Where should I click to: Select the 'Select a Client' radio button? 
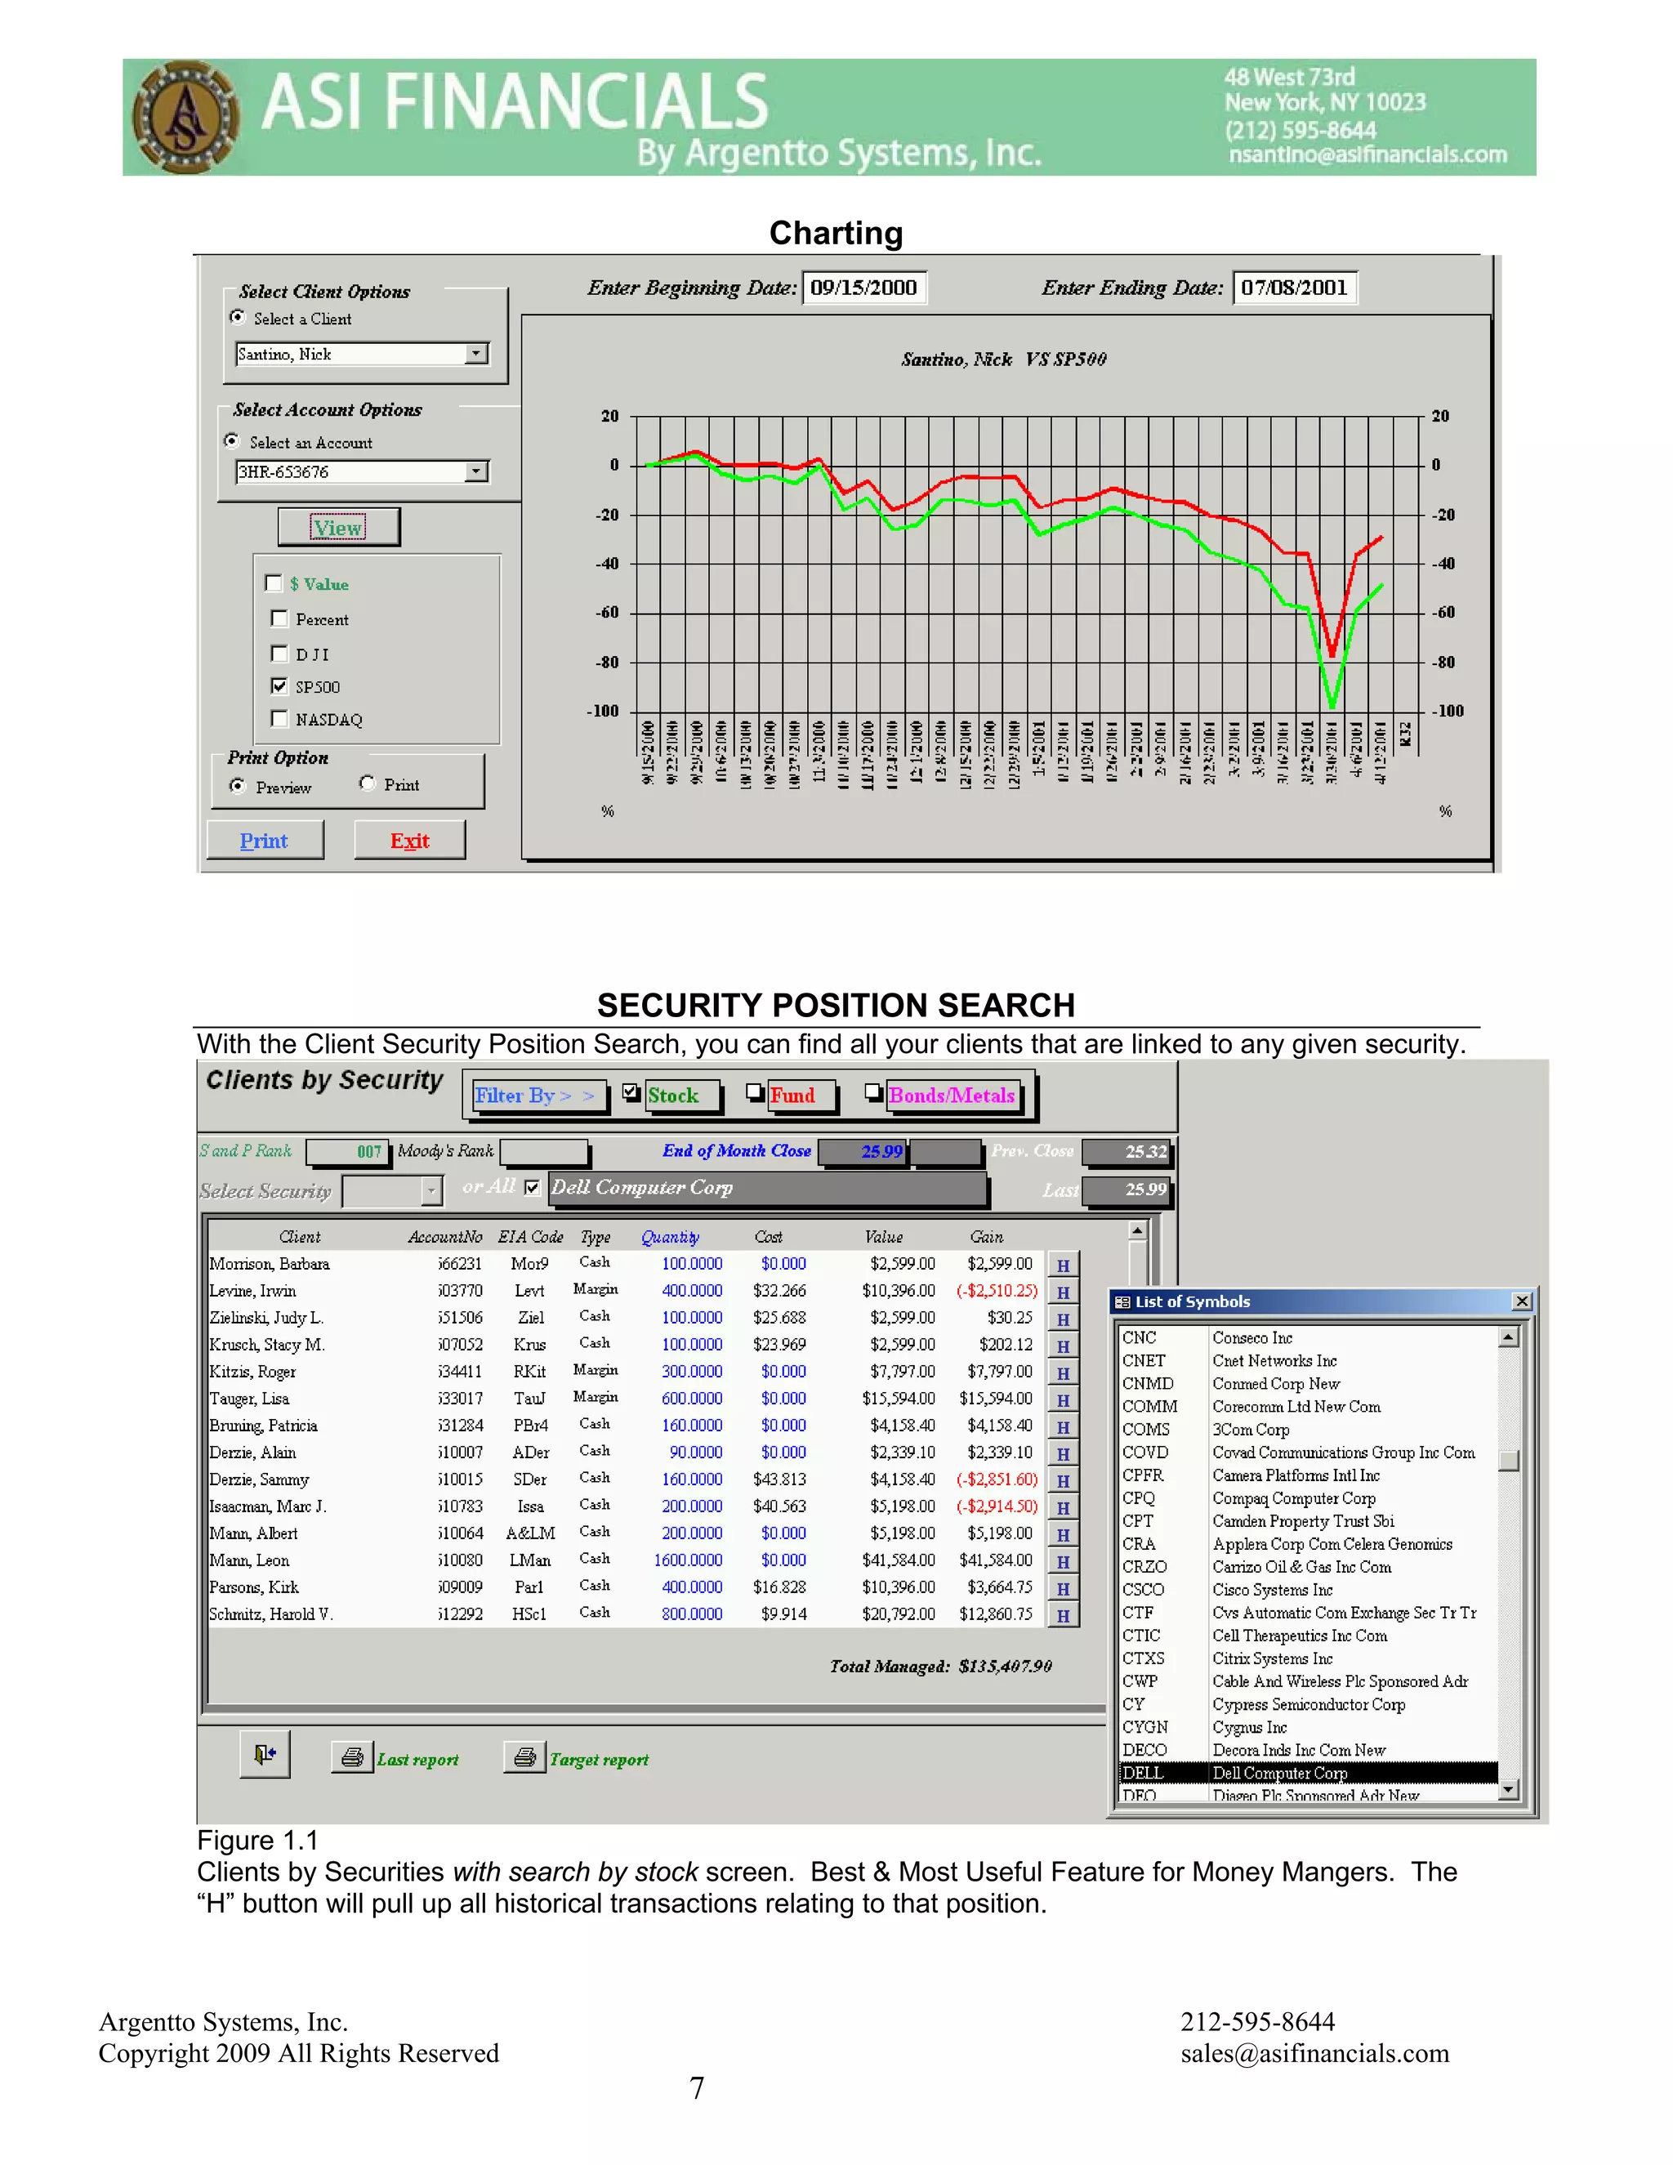pyautogui.click(x=238, y=317)
